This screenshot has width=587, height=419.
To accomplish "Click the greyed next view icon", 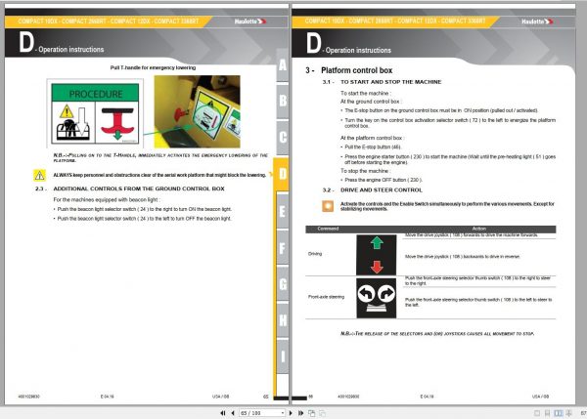I will (322, 413).
